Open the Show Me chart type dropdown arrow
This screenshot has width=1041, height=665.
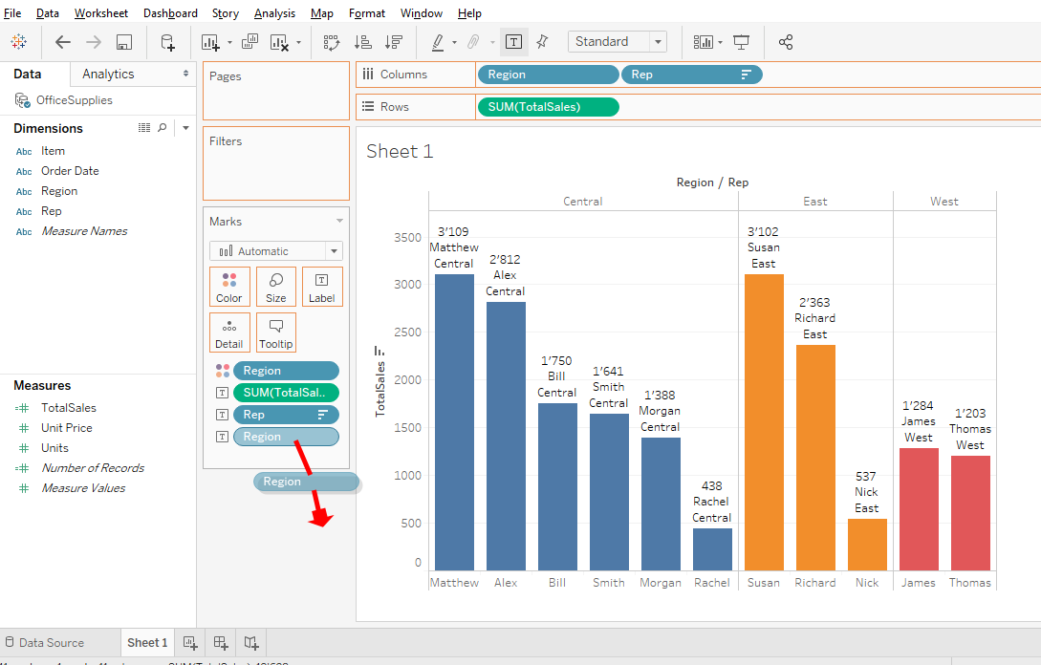pos(720,42)
